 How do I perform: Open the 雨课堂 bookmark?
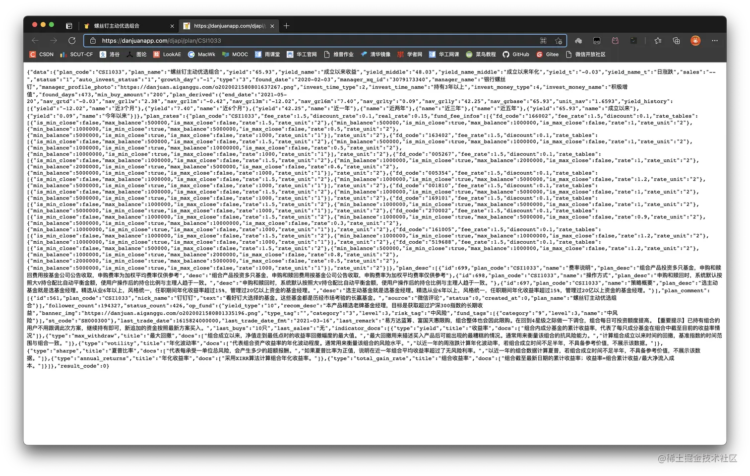pos(267,55)
